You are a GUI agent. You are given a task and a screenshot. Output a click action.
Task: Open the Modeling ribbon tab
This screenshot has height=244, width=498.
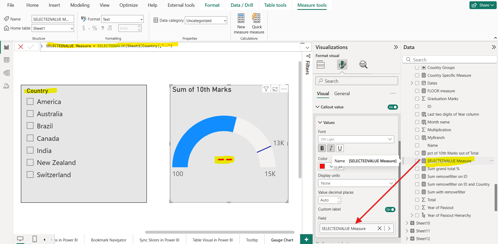pyautogui.click(x=80, y=5)
